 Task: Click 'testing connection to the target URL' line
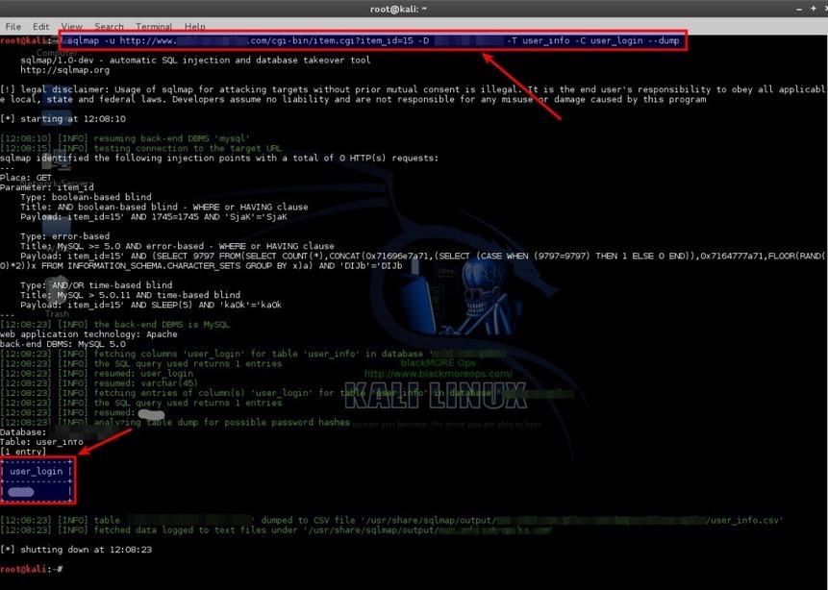click(141, 148)
